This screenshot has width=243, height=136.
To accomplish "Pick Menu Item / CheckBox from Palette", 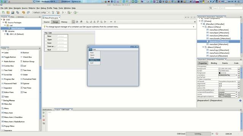I will pyautogui.click(x=13, y=117).
